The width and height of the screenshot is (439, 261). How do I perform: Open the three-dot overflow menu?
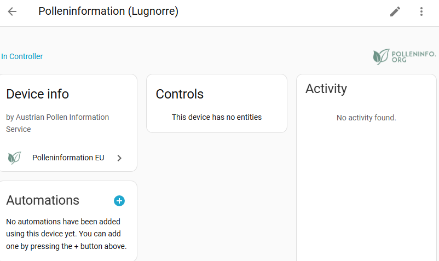pyautogui.click(x=421, y=11)
